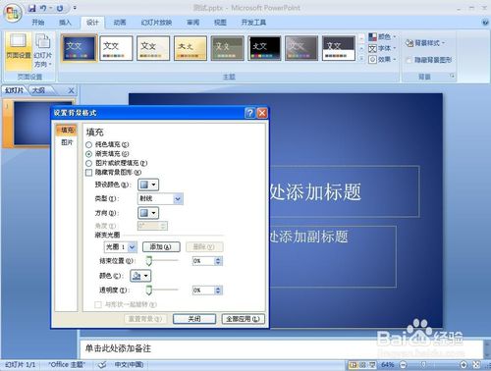
Task: Select the 图片或纹理填充 radio button
Action: tap(88, 163)
